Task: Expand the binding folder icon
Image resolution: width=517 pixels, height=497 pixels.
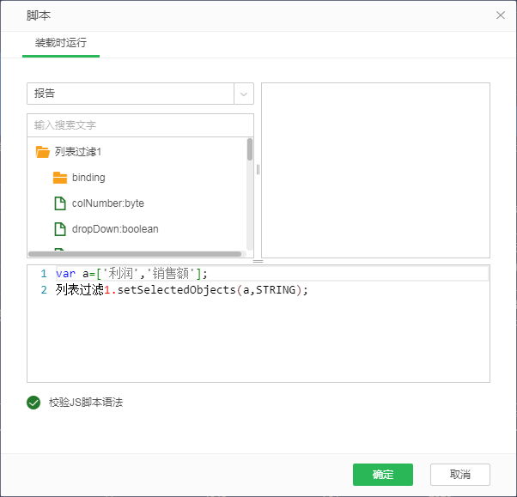Action: [x=60, y=178]
